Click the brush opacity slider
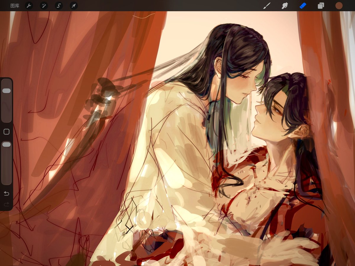355x266 pixels. coord(7,163)
